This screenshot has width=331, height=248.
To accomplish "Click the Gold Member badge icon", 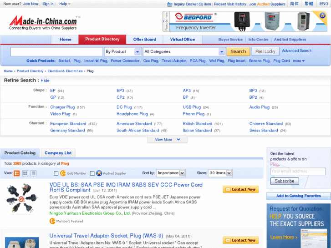I will coord(63,173).
